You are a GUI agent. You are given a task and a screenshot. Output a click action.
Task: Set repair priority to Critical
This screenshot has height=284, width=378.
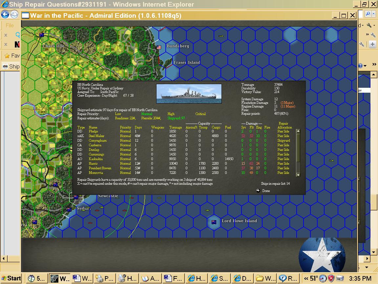coord(201,114)
